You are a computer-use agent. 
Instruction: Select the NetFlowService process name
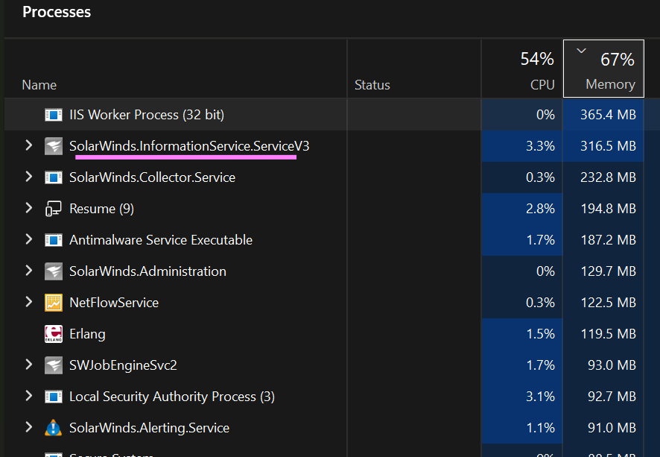[x=114, y=303]
